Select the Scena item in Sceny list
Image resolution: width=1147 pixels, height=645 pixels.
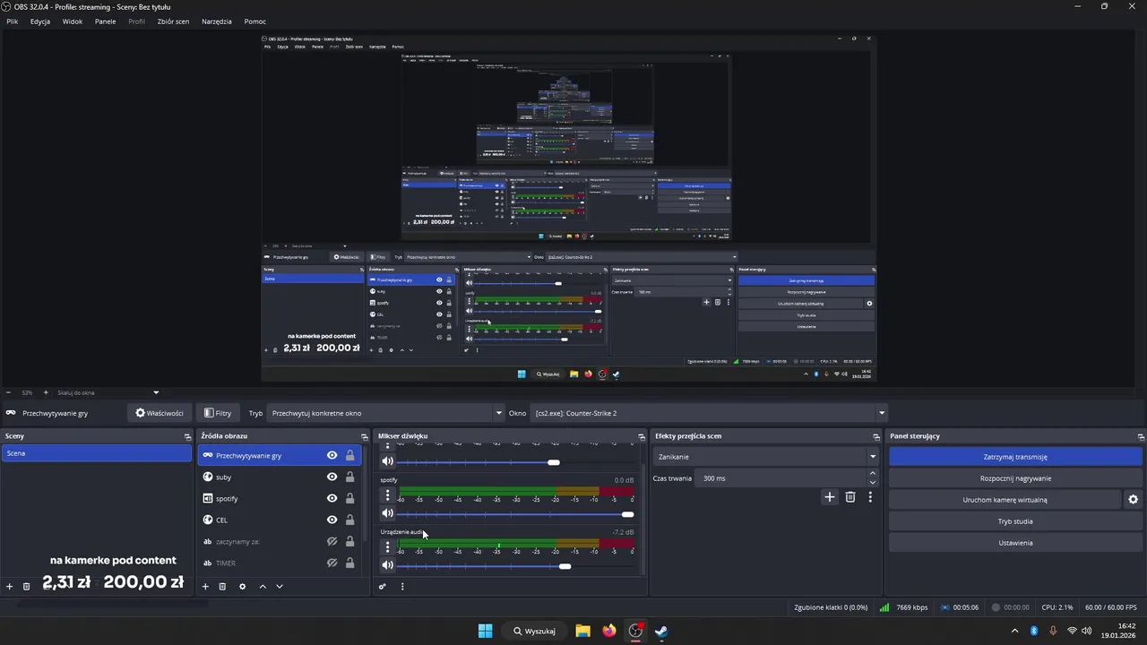tap(96, 453)
